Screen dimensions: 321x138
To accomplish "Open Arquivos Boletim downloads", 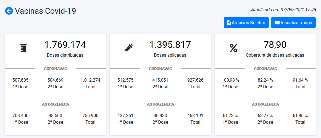I will pos(246,23).
